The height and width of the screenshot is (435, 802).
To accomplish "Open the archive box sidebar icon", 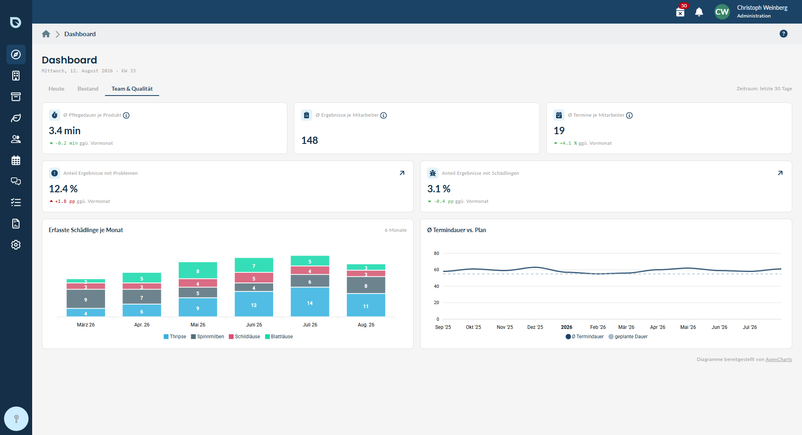I will pos(16,97).
